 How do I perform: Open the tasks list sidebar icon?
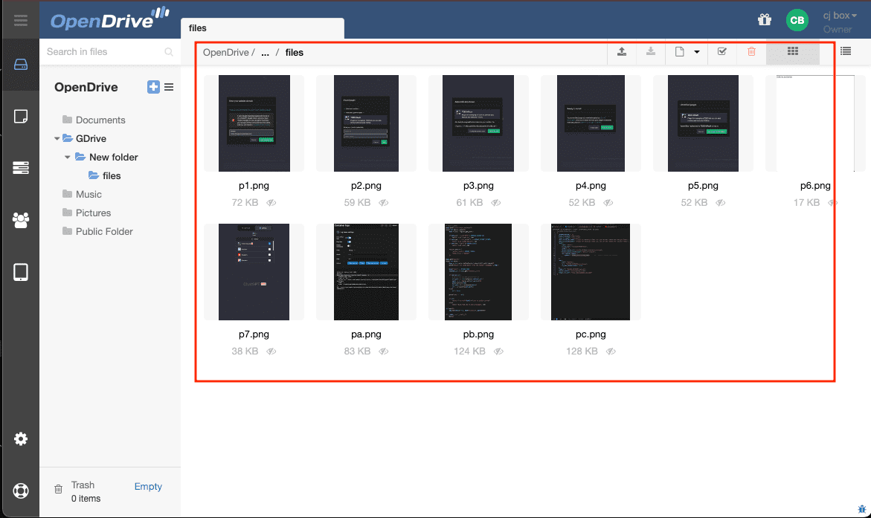tap(21, 168)
